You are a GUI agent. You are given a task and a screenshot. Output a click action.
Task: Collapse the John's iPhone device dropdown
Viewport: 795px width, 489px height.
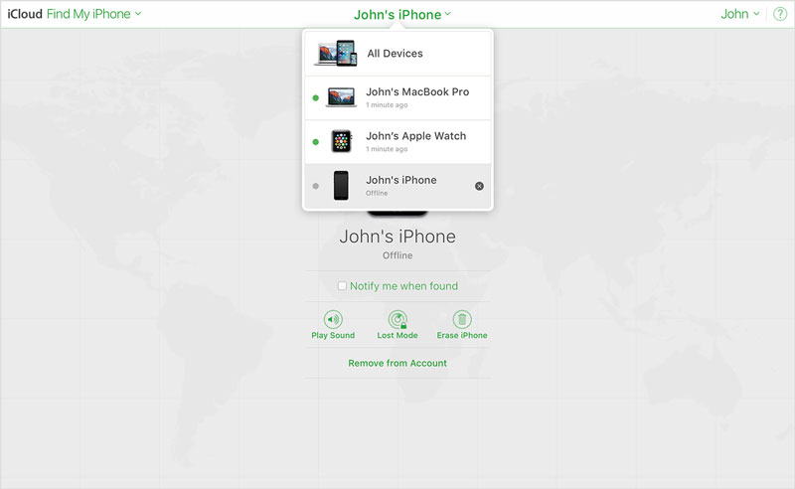pos(402,15)
